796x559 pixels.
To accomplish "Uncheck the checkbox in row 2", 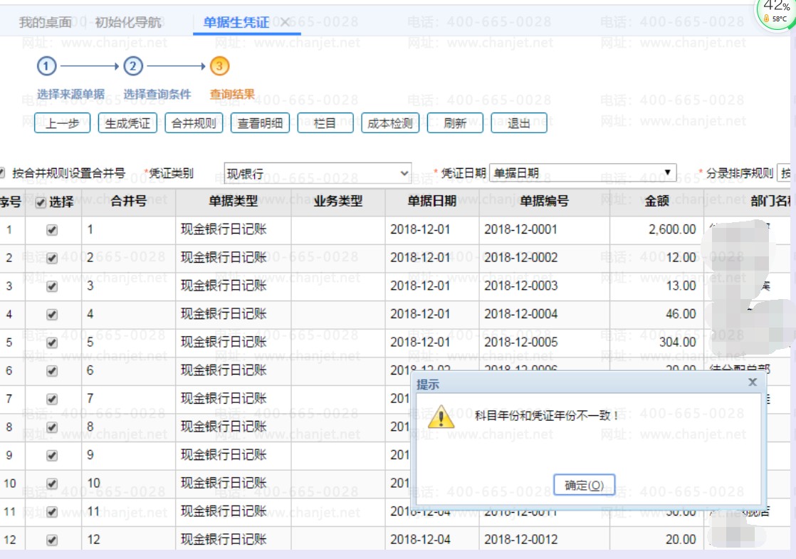I will pos(52,258).
